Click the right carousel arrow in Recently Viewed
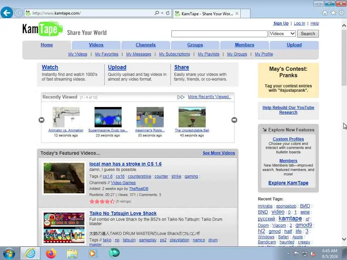 coord(234,120)
